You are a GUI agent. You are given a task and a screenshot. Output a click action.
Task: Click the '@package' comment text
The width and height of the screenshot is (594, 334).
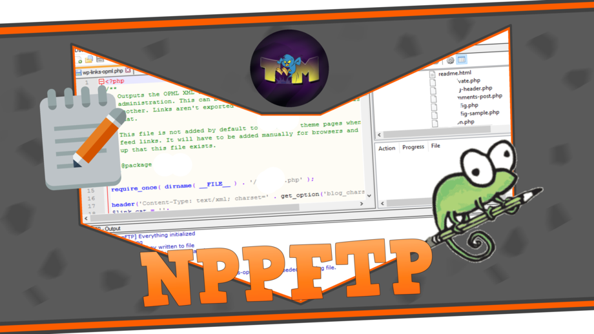[x=136, y=165]
